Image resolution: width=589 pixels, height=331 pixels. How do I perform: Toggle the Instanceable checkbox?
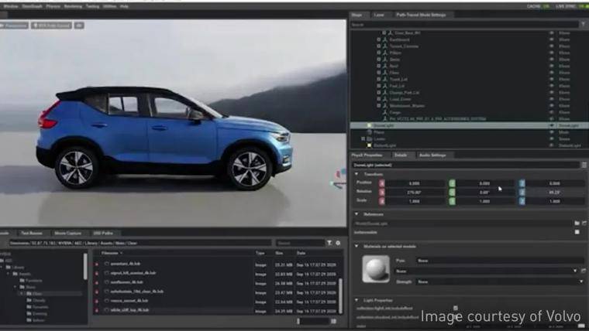(577, 232)
